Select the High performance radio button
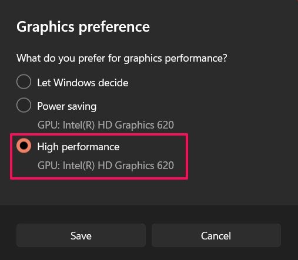Screen dimensions: 298x260 pyautogui.click(x=24, y=146)
